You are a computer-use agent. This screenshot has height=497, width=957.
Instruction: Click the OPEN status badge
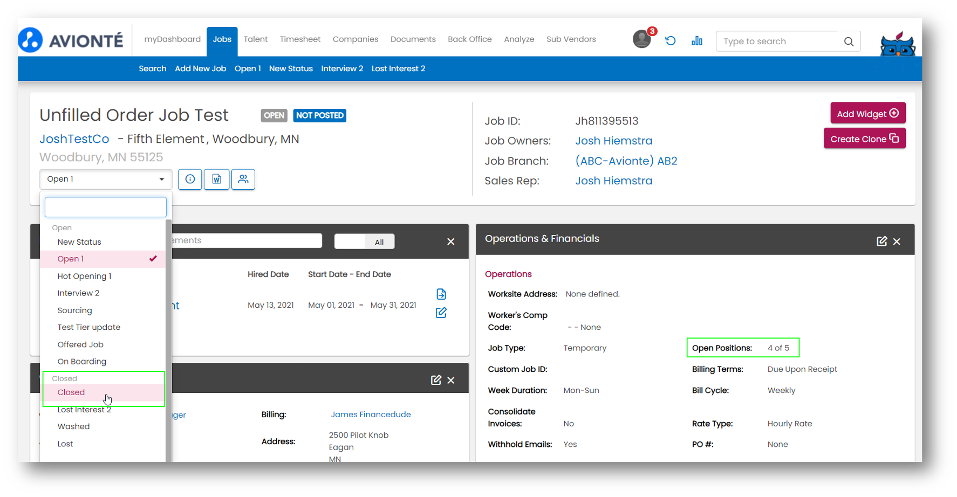[274, 115]
